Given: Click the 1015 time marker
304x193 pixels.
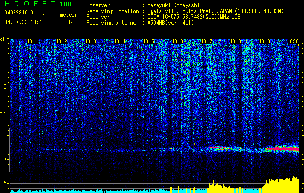Looking at the screenshot, I should (x=148, y=41).
